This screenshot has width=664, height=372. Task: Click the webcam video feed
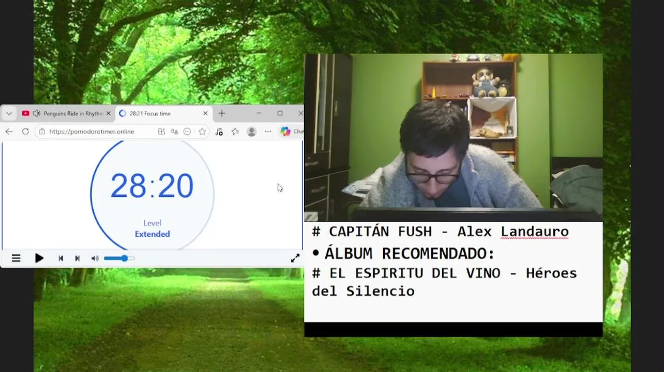click(x=454, y=137)
